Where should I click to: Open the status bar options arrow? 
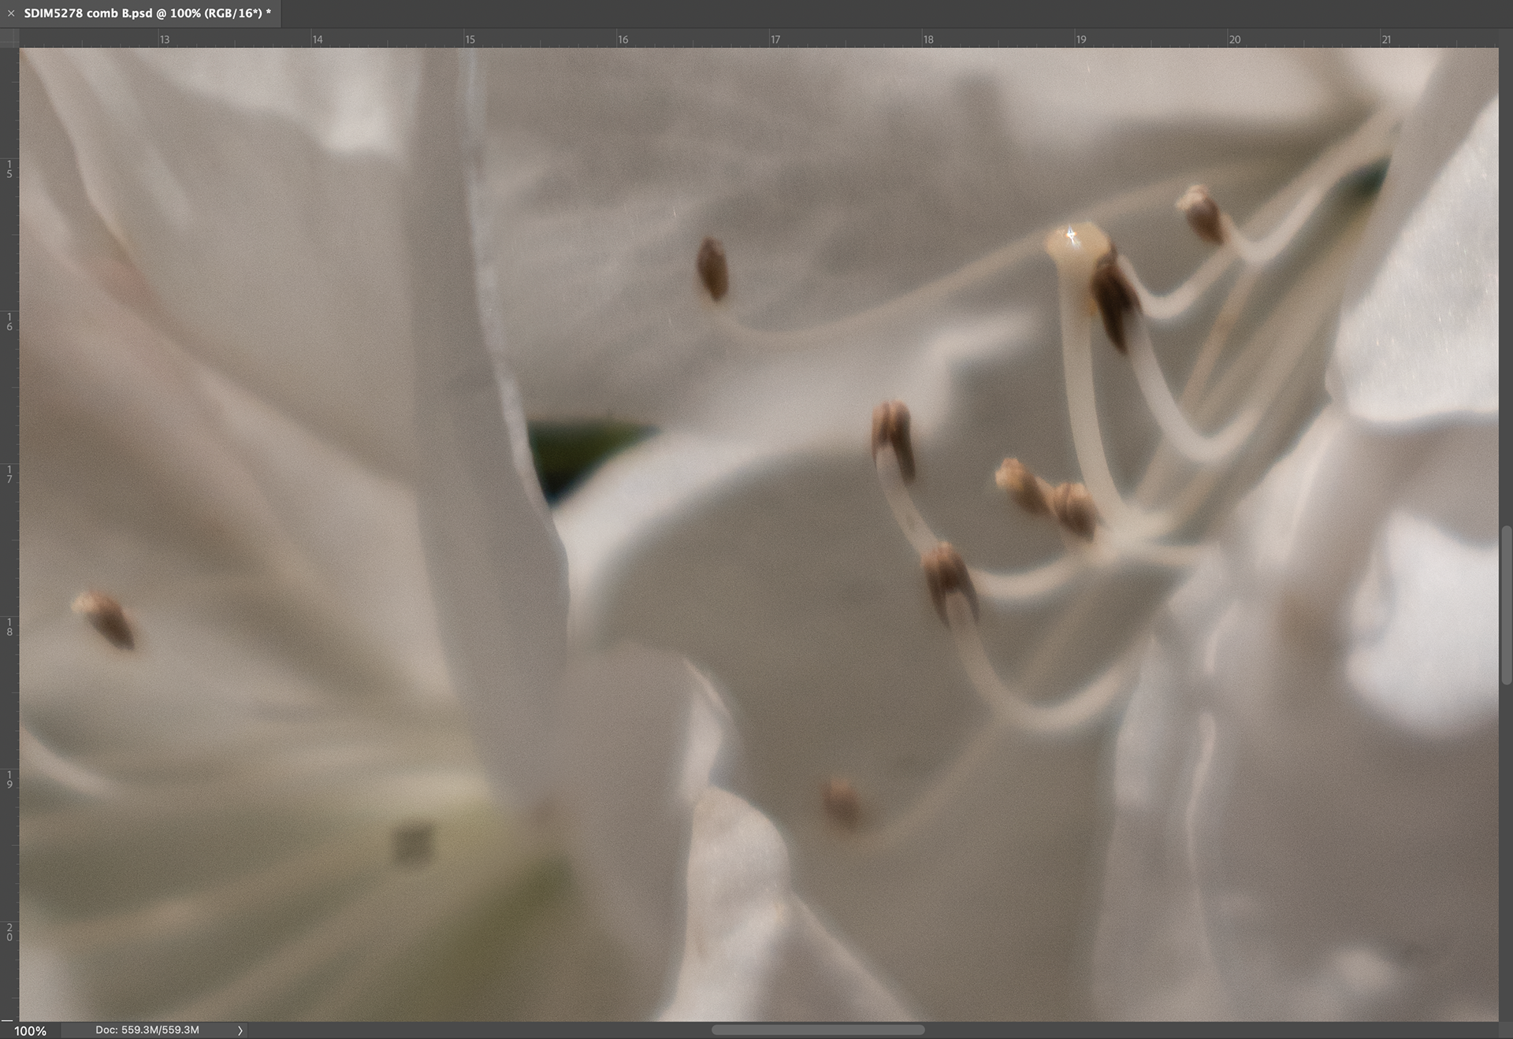coord(240,1030)
